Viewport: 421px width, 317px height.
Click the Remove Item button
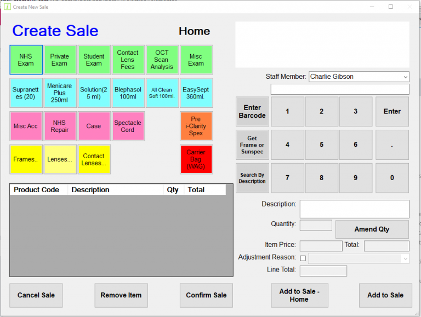pyautogui.click(x=121, y=295)
